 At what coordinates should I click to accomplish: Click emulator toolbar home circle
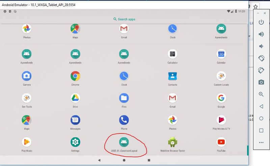click(261, 118)
